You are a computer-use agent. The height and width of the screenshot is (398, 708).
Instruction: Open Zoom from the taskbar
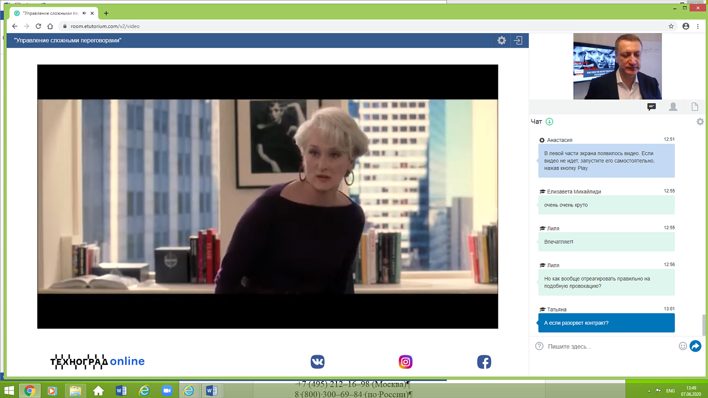[167, 390]
